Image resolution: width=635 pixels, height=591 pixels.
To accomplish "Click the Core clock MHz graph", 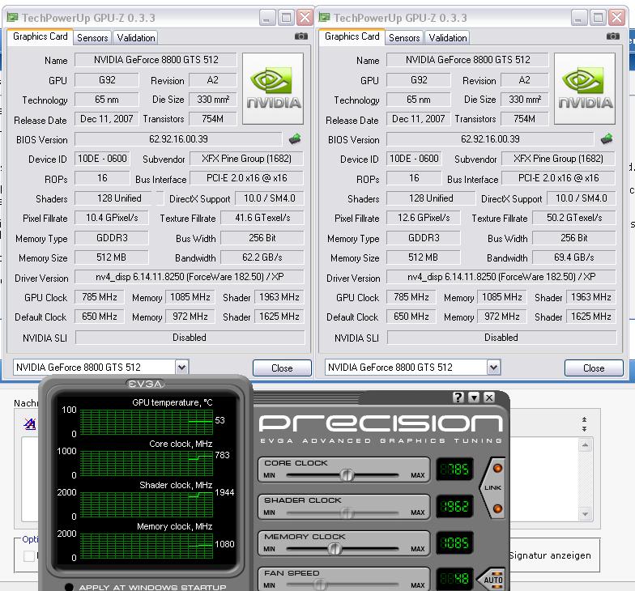I will [x=146, y=463].
